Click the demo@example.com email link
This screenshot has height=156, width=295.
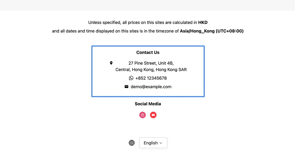(x=151, y=87)
